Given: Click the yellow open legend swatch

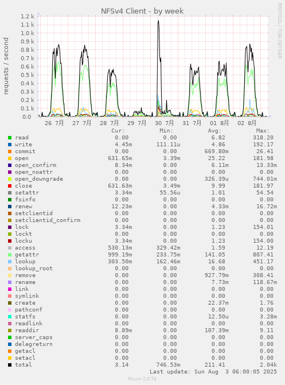Looking at the screenshot, I should point(10,158).
